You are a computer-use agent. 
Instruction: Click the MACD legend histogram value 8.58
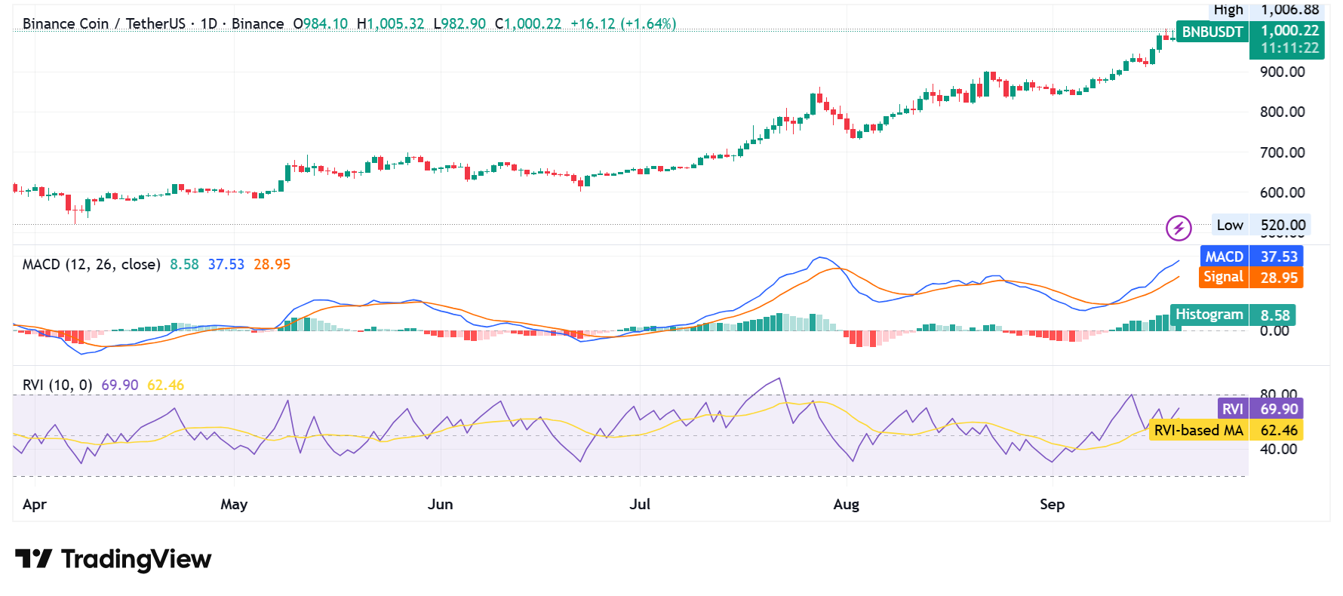184,265
